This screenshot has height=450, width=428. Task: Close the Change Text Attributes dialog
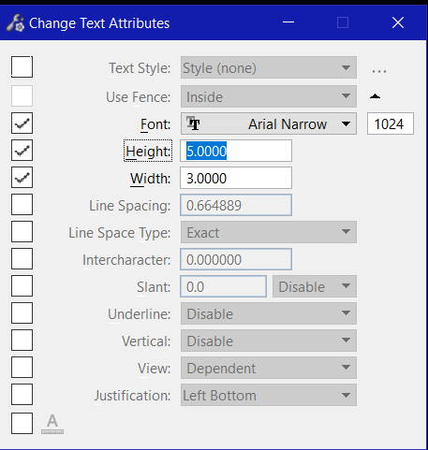[398, 22]
